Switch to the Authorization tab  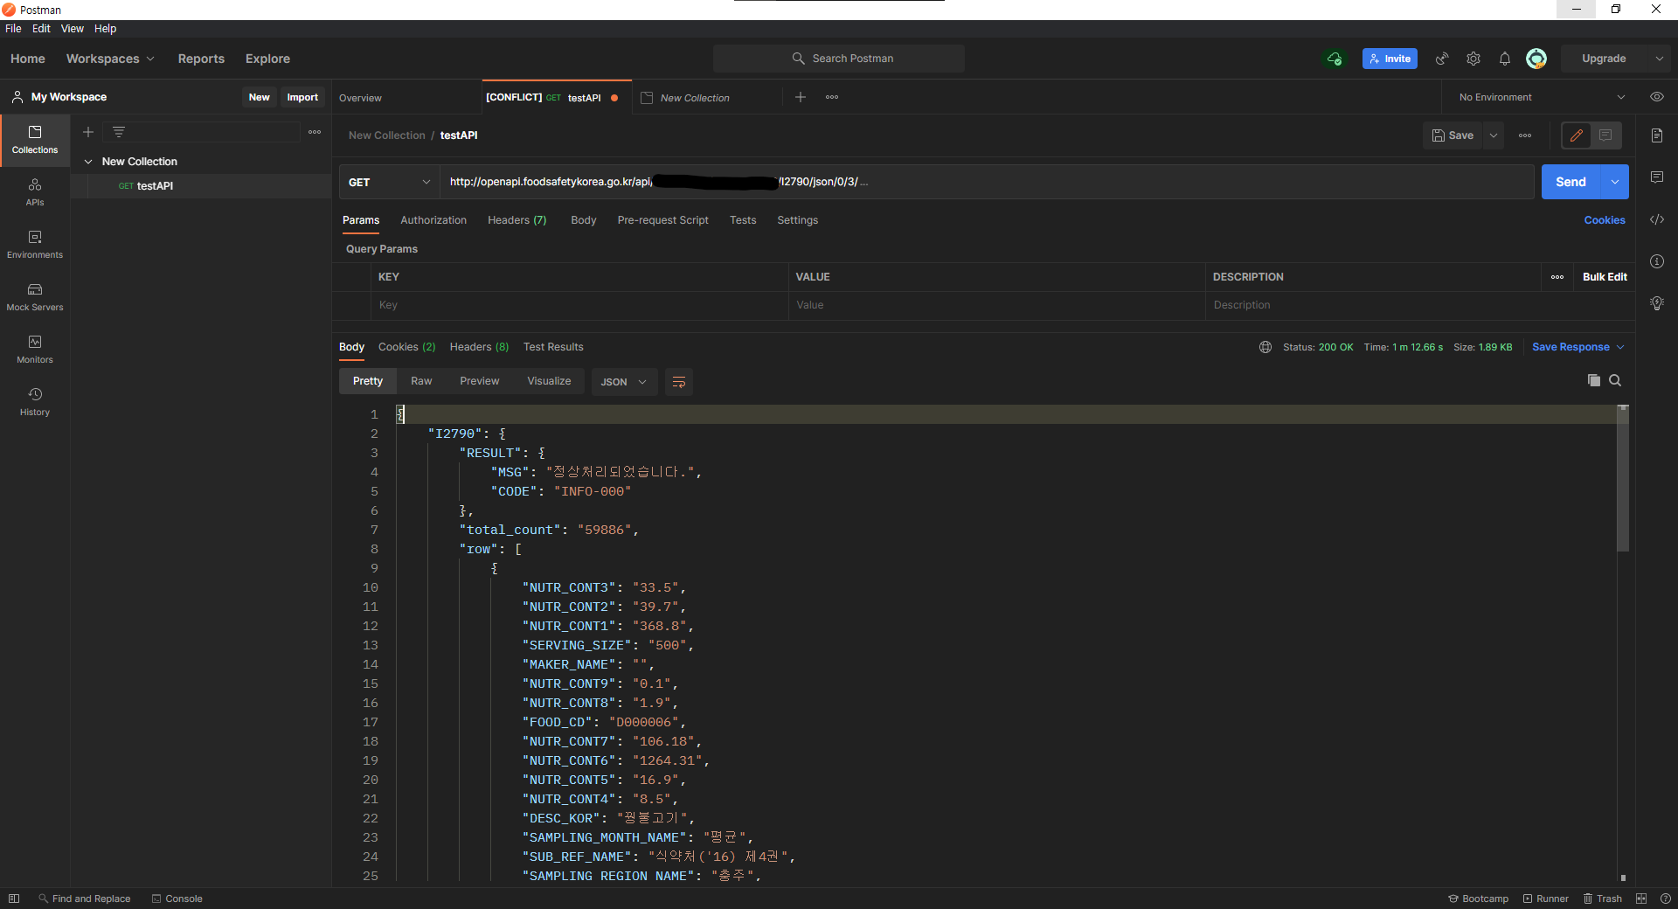pyautogui.click(x=433, y=220)
